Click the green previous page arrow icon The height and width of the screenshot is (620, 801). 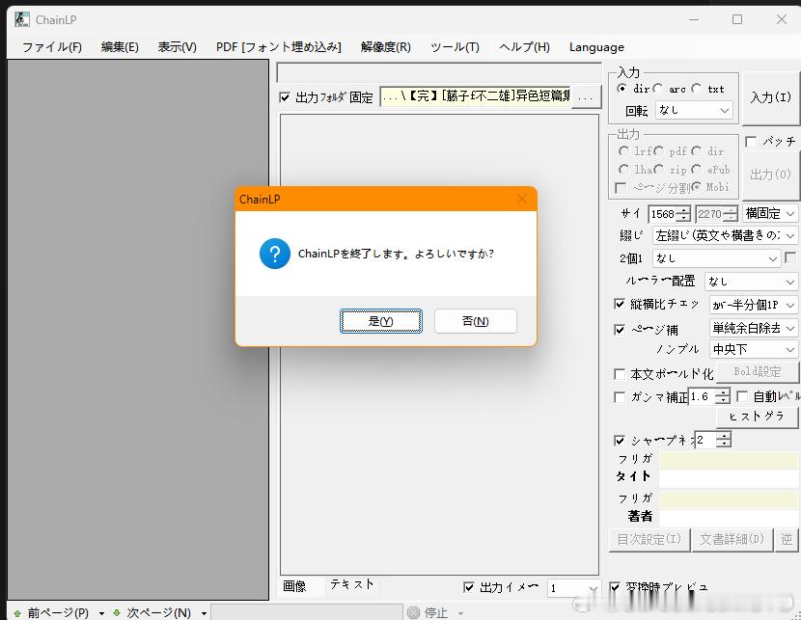[17, 613]
